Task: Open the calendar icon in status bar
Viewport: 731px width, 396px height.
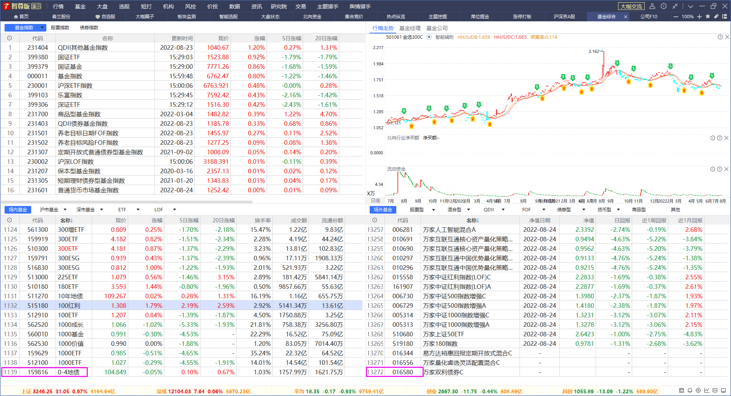Action: coord(681,390)
